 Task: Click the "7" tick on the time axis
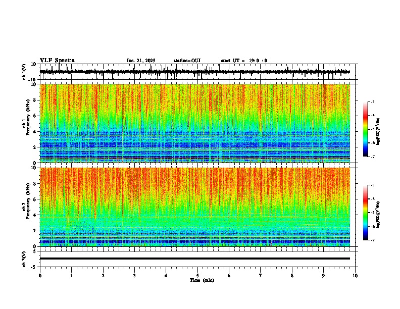261,276
